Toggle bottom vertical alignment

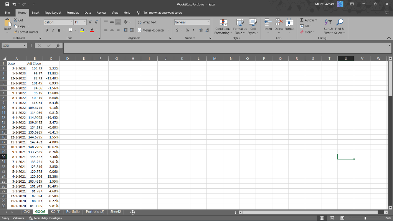(x=118, y=22)
